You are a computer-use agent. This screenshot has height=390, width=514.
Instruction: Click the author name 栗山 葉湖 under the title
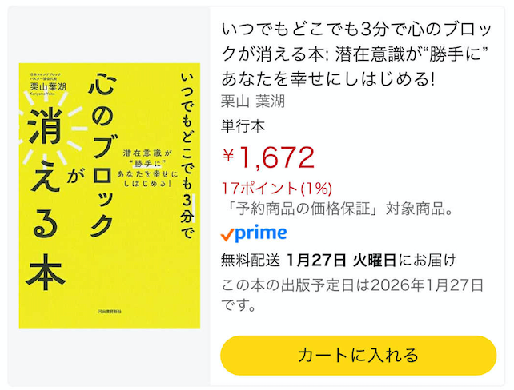252,101
